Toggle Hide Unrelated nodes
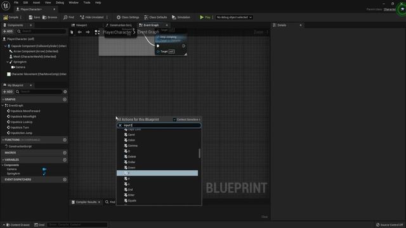Viewport: 406px width, 228px height. pyautogui.click(x=91, y=17)
